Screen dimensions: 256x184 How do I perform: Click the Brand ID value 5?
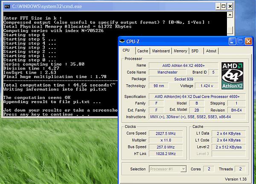pos(213,72)
